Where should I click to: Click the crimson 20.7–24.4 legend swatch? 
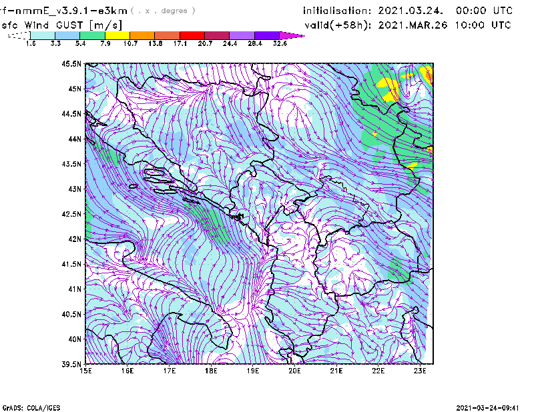click(217, 35)
